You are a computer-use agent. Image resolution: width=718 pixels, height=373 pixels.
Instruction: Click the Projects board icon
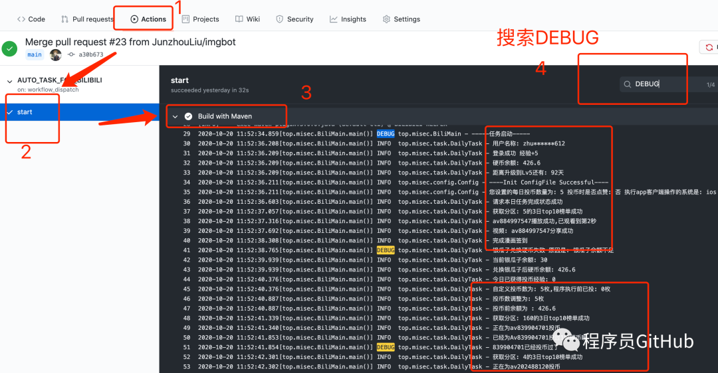[x=185, y=19]
